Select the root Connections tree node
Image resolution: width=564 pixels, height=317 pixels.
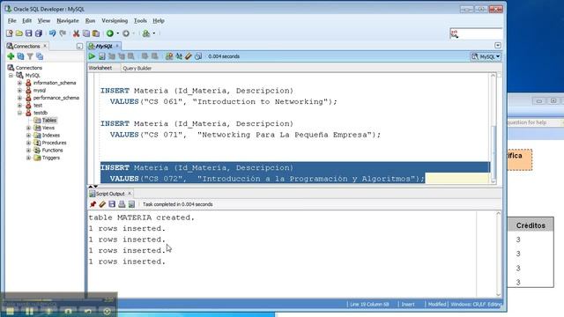click(x=25, y=68)
